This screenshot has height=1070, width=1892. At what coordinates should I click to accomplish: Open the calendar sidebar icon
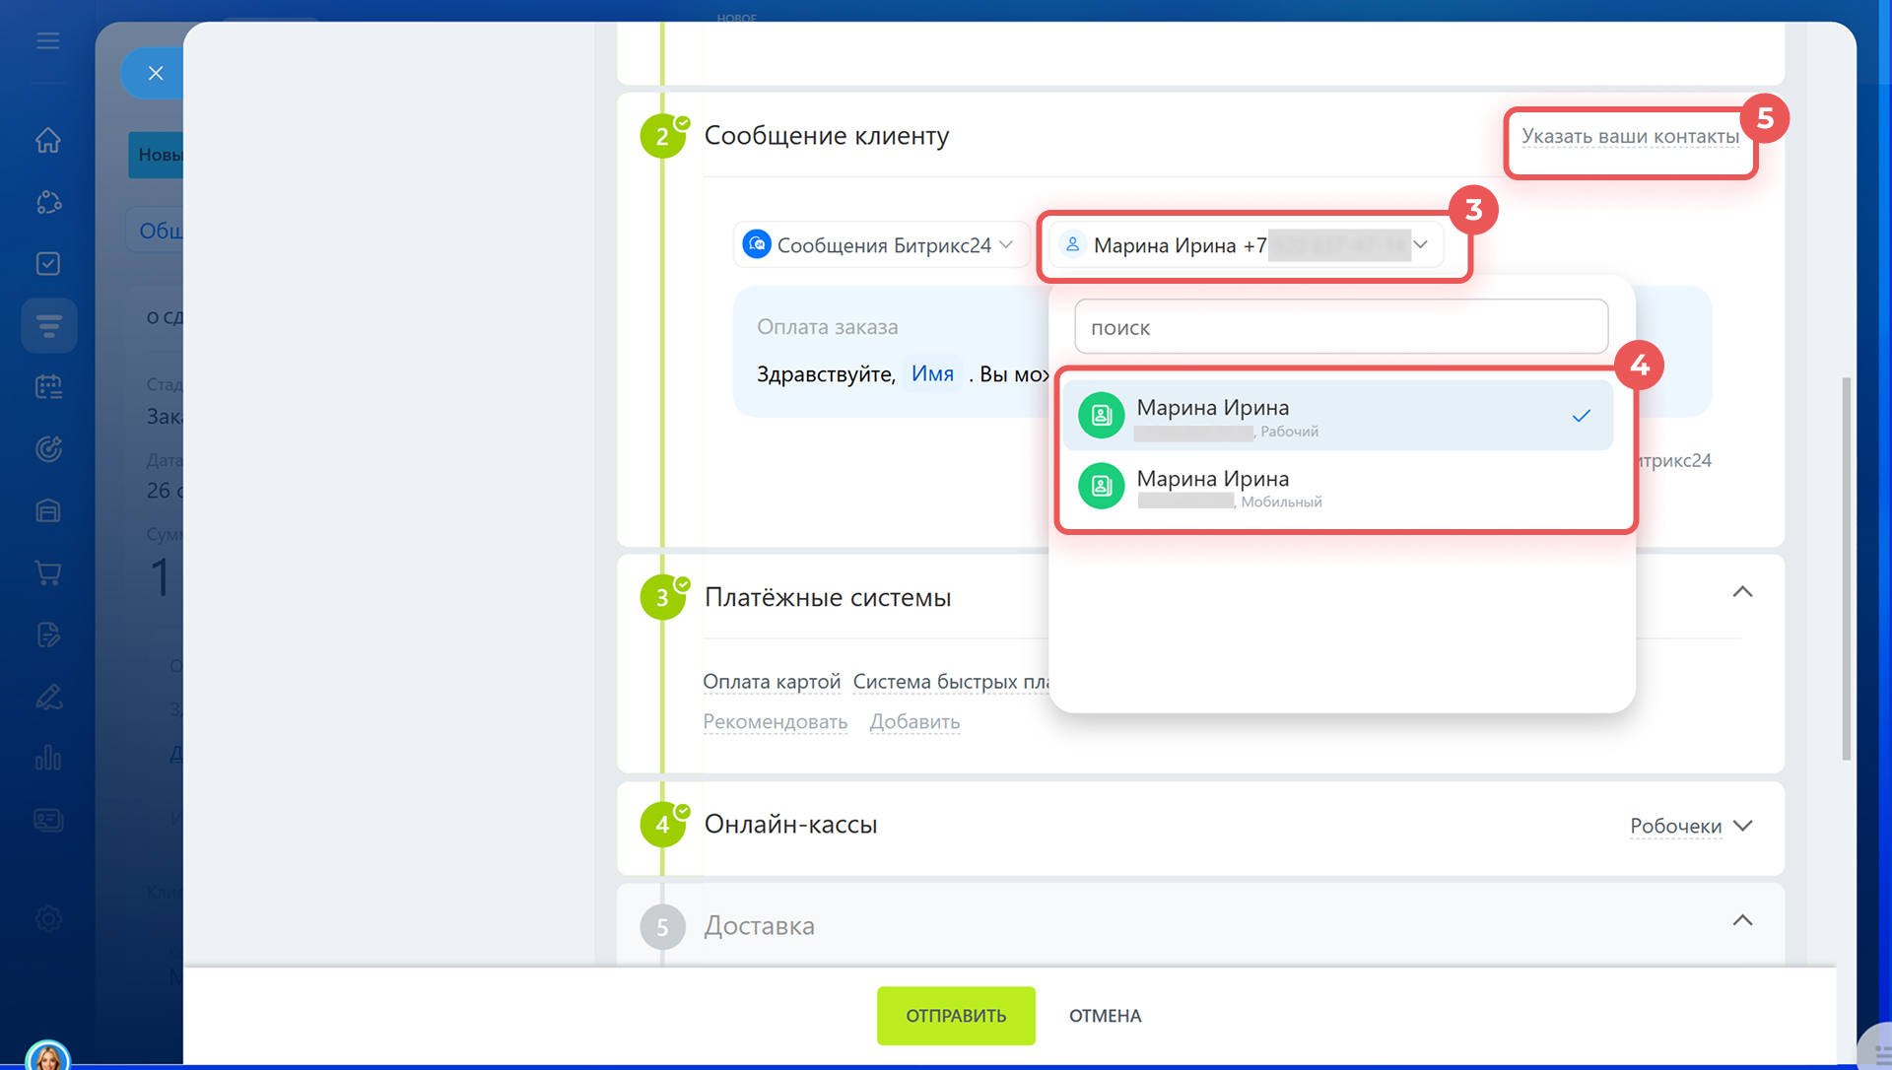click(48, 387)
